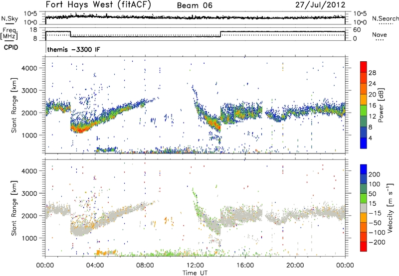Click the '08:00' time axis tick label
Image resolution: width=399 pixels, height=276 pixels.
(x=145, y=266)
